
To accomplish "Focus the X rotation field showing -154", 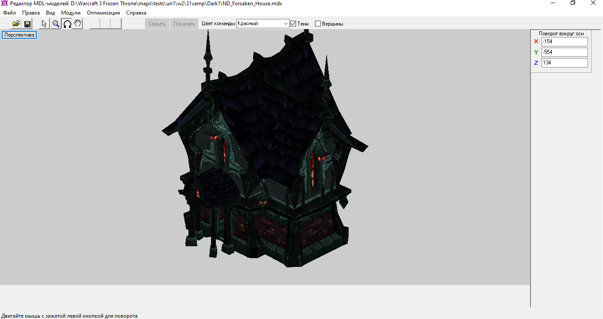I will (565, 41).
